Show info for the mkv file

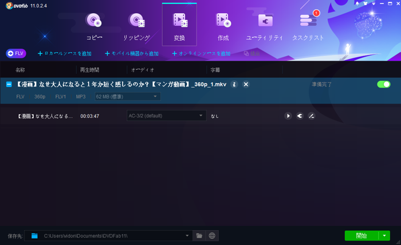point(234,84)
